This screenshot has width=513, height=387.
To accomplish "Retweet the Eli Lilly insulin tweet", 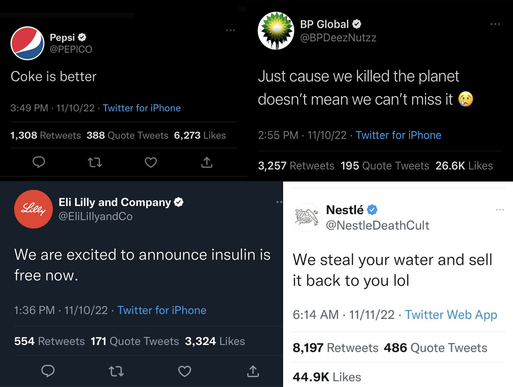I will (116, 371).
